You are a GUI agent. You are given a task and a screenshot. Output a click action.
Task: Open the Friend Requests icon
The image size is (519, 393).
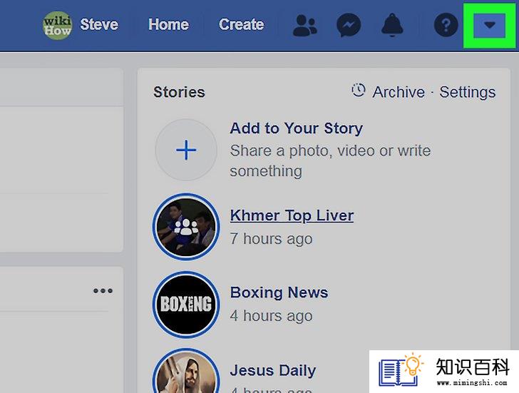coord(305,25)
